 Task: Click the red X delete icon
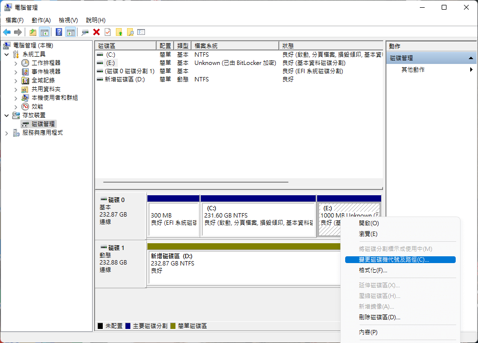click(x=96, y=32)
